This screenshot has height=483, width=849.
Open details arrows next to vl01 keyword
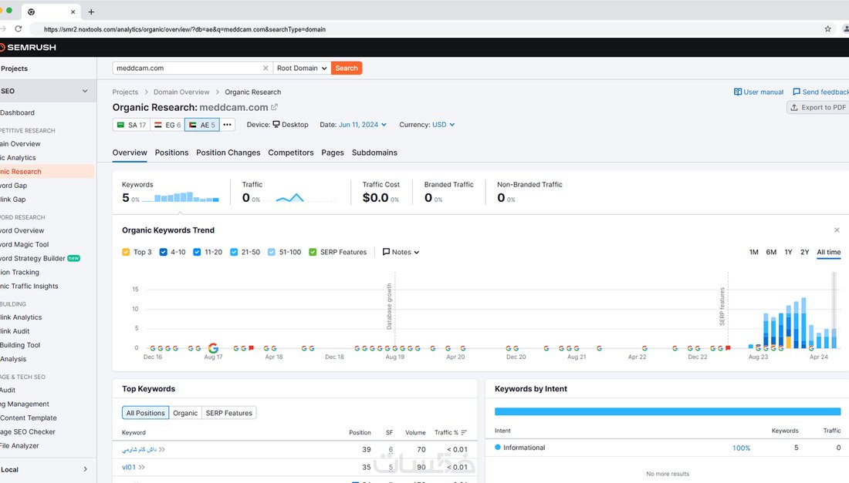pyautogui.click(x=142, y=468)
